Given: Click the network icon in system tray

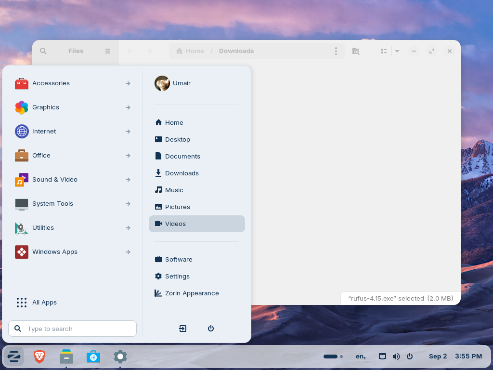Looking at the screenshot, I should tap(382, 357).
